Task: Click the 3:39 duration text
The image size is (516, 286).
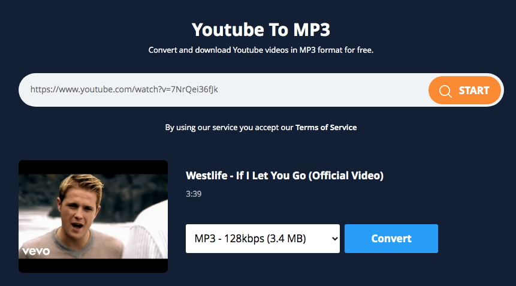Action: [x=194, y=194]
